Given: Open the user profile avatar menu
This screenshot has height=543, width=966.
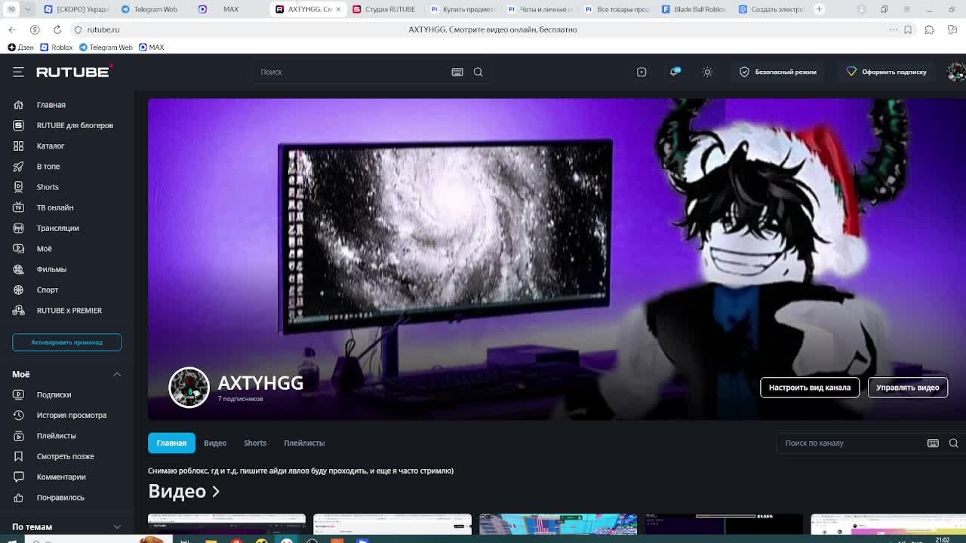Looking at the screenshot, I should [956, 72].
